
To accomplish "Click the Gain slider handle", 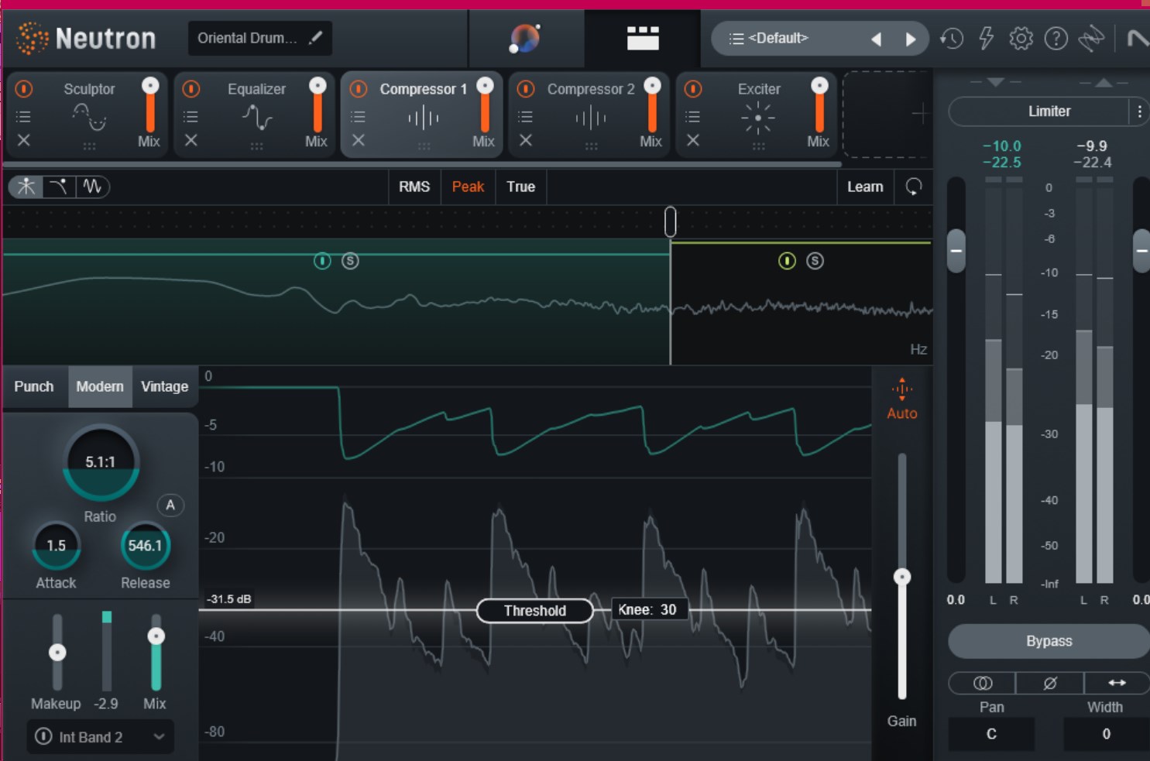I will tap(902, 577).
